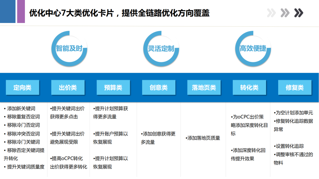Select the bullet 移除冲突否定词
Viewport: 319px width, 179px height.
tap(22, 134)
